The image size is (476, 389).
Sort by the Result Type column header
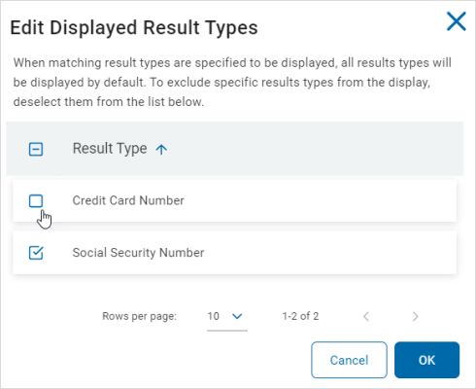tap(110, 149)
